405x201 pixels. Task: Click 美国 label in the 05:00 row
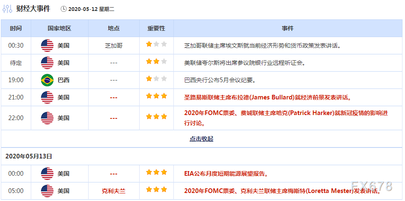coord(64,191)
